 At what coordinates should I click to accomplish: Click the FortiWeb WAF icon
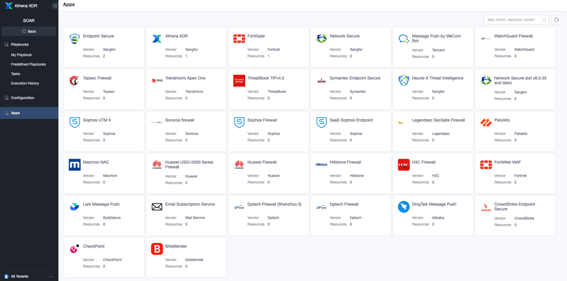pos(485,165)
